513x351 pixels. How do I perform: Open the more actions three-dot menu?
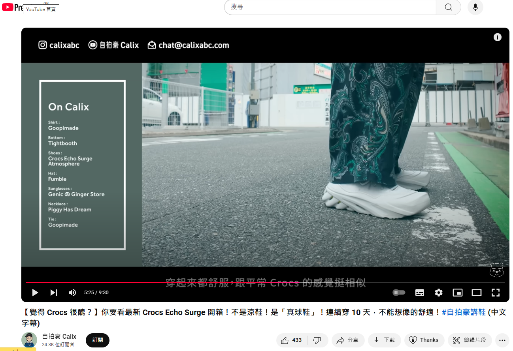pyautogui.click(x=502, y=340)
